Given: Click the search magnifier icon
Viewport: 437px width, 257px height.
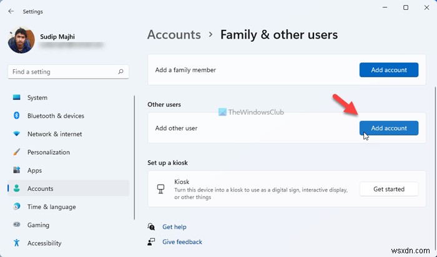Looking at the screenshot, I should 121,72.
